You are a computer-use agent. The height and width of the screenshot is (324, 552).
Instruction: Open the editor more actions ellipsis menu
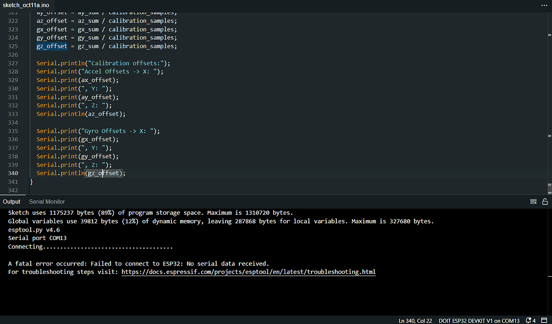(544, 5)
